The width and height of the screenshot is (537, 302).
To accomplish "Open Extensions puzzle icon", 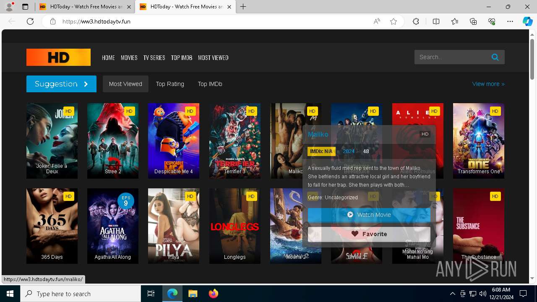I will pos(416,21).
